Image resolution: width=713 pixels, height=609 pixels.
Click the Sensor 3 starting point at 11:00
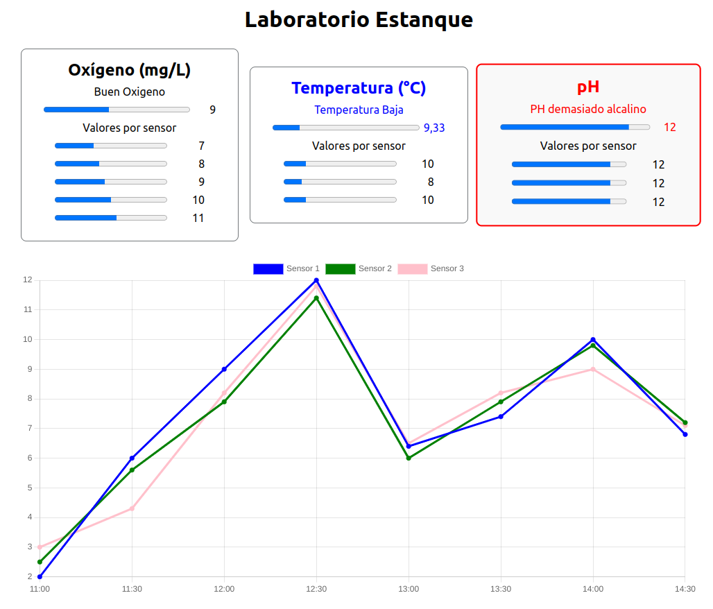coord(40,547)
